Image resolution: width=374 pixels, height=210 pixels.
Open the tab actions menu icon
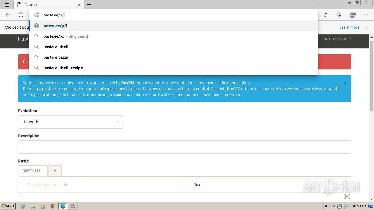7,5
